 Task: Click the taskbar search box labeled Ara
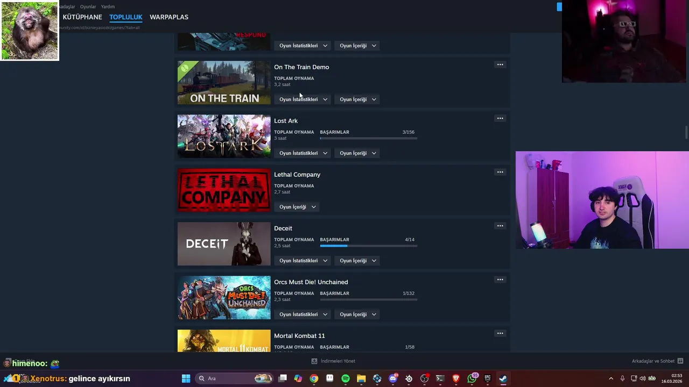(x=234, y=378)
